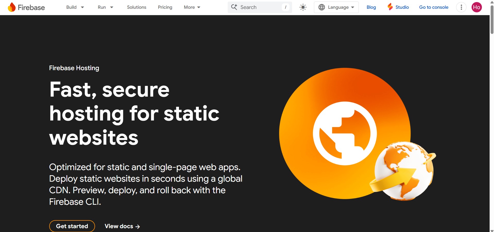
Task: Open Firebase Studio link
Action: point(398,7)
